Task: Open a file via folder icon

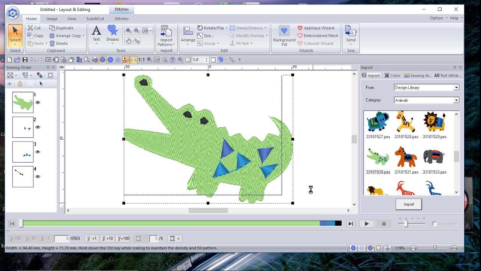Action: click(17, 59)
